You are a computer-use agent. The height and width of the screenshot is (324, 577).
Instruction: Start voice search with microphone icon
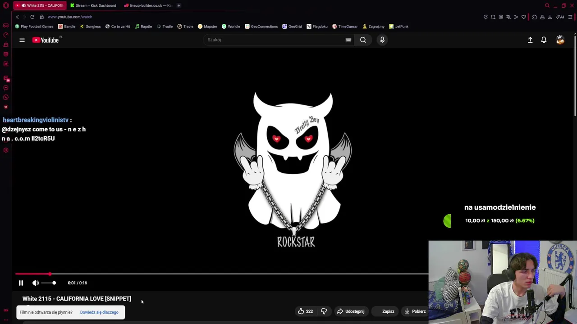[382, 40]
